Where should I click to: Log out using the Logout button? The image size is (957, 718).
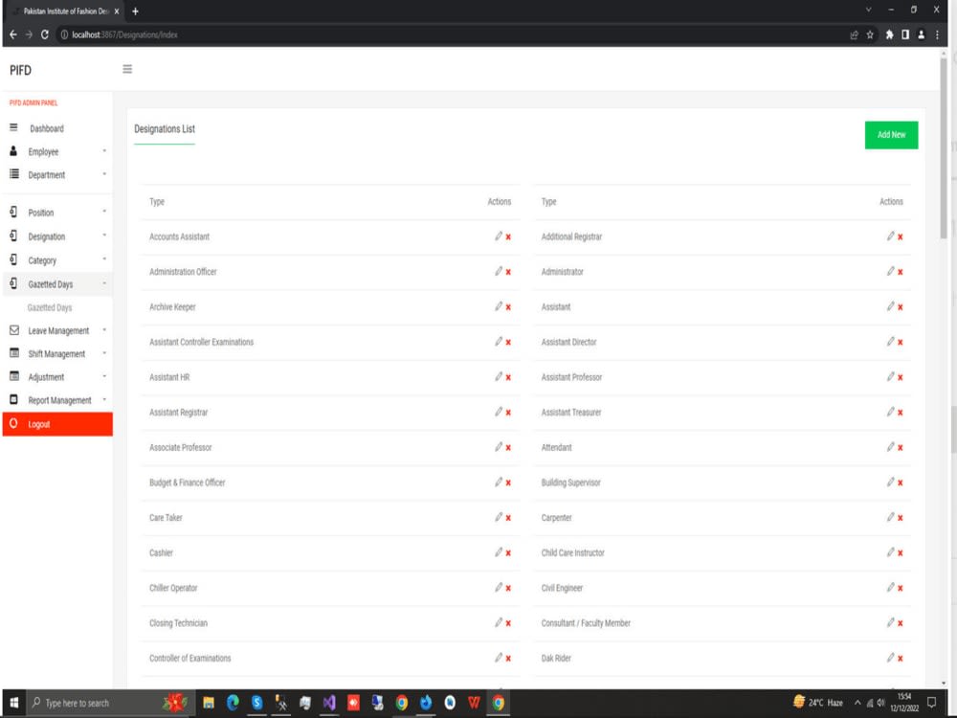click(x=57, y=424)
